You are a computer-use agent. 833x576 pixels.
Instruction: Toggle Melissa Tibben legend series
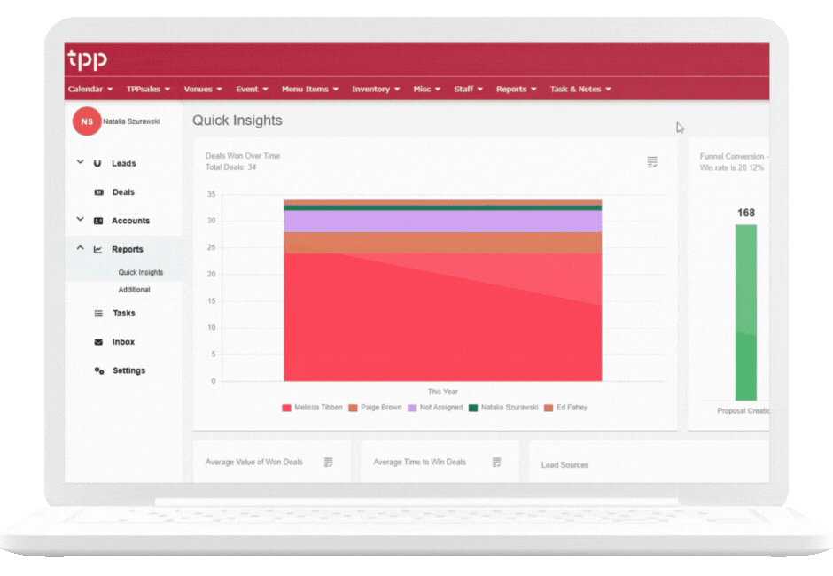(x=312, y=408)
